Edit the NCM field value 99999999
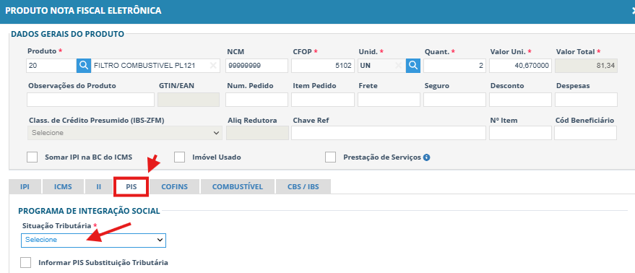This screenshot has width=635, height=273. coord(256,65)
